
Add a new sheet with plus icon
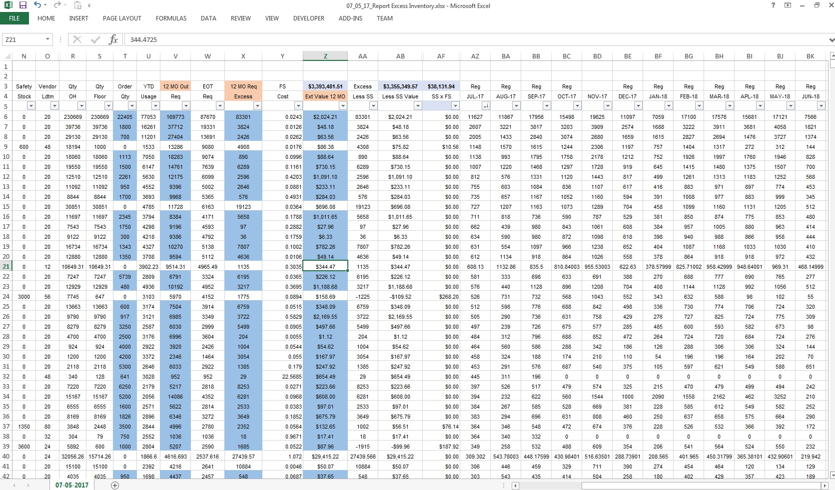(115, 485)
